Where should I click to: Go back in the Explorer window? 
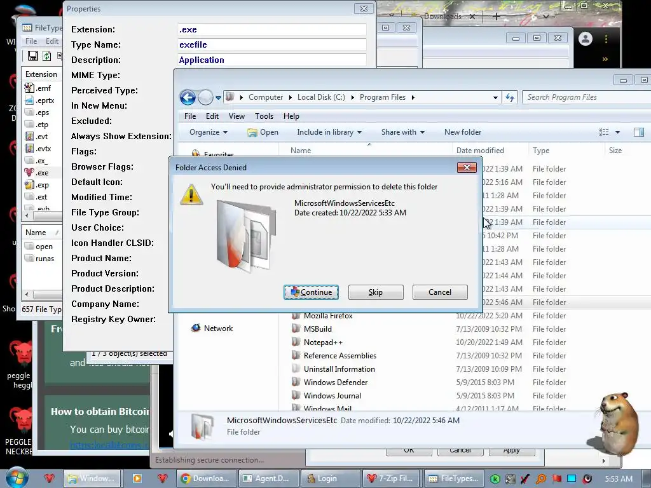188,97
